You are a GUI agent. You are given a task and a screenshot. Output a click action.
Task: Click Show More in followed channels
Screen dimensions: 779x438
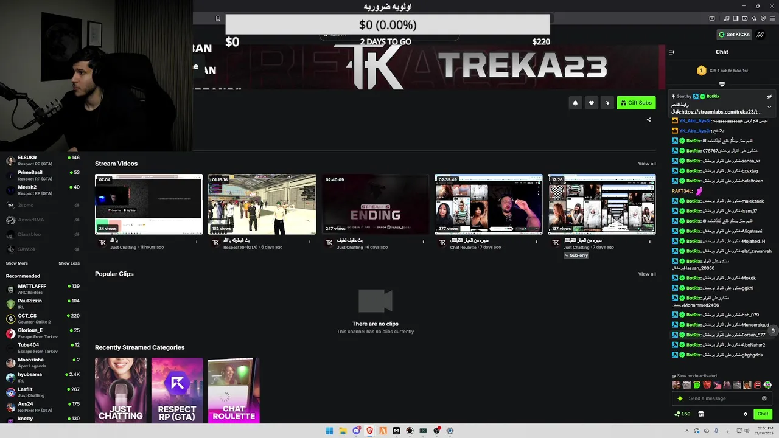[x=17, y=263]
